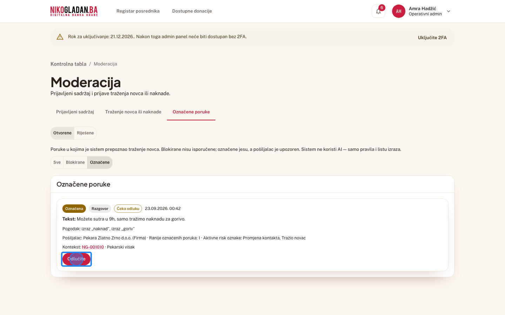Image resolution: width=505 pixels, height=315 pixels.
Task: Go to Kontrolna tabla breadcrumb
Action: [68, 64]
